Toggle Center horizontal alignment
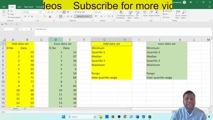Viewport: 213px width, 120px height. tap(61, 16)
